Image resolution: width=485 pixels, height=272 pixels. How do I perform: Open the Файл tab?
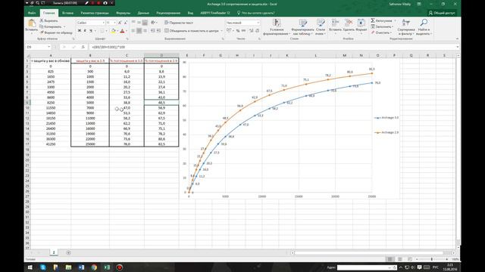coord(32,13)
